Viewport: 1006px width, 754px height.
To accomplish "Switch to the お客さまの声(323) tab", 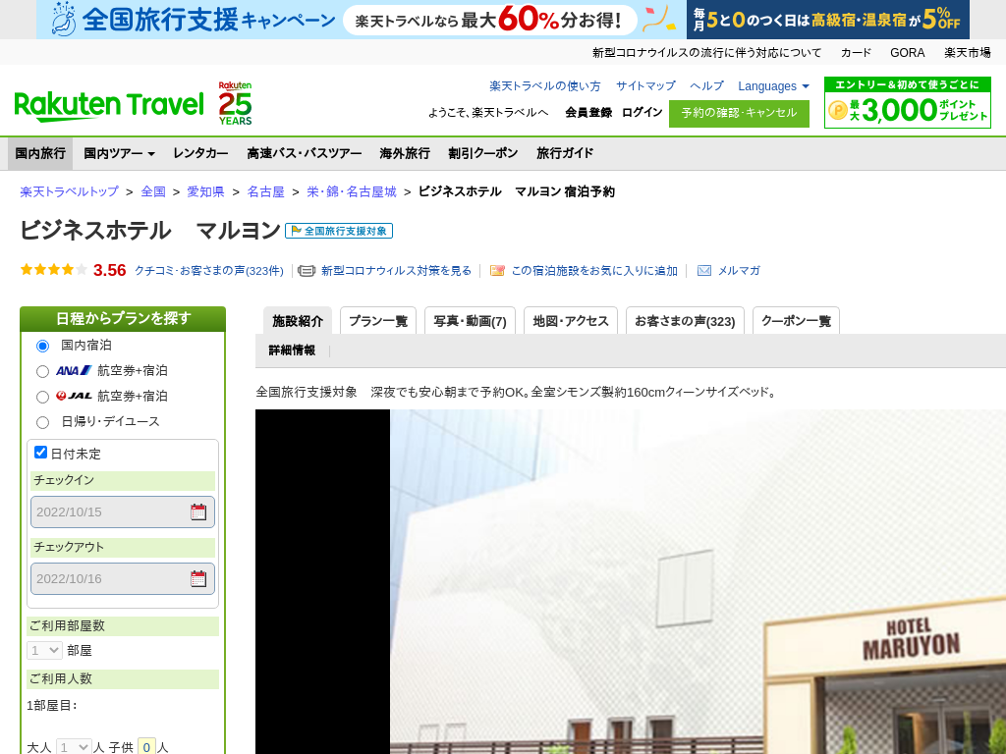I will (685, 321).
